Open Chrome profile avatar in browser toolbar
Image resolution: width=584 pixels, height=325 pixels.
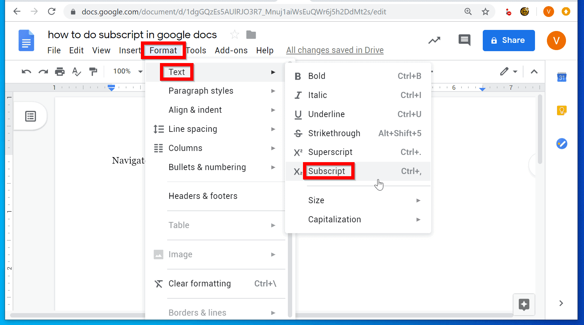point(548,12)
